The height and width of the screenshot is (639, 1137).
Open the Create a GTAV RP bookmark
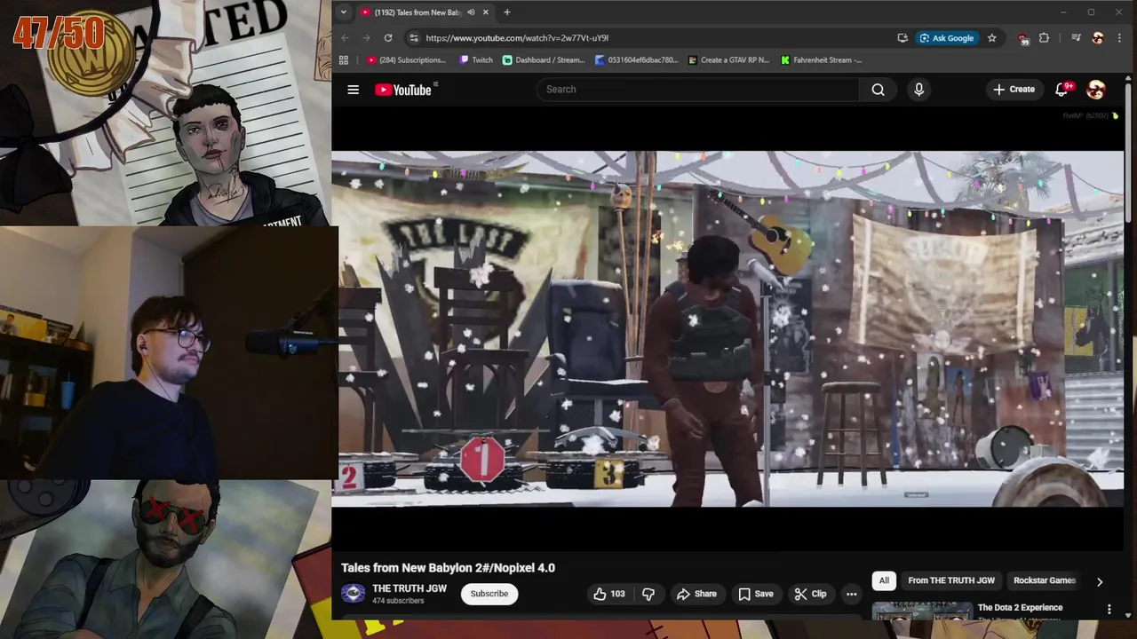tap(729, 60)
